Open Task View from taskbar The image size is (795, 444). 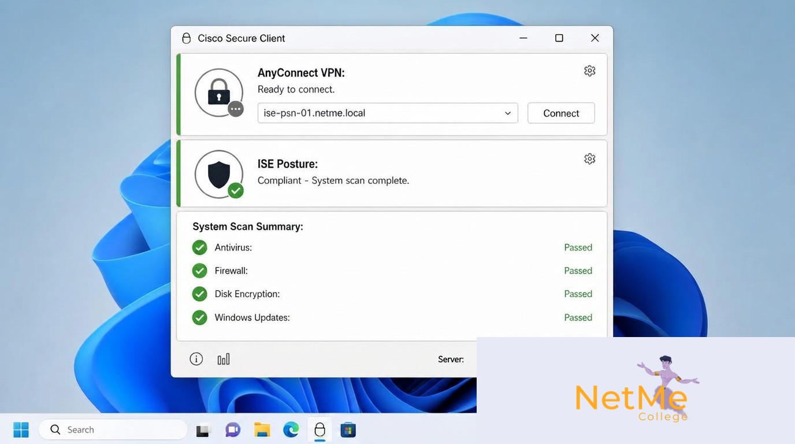[x=203, y=430]
